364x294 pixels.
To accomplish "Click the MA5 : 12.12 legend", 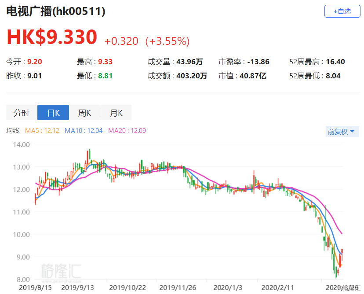I will coord(42,131).
